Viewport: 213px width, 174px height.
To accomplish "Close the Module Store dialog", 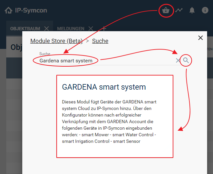I will point(201,38).
